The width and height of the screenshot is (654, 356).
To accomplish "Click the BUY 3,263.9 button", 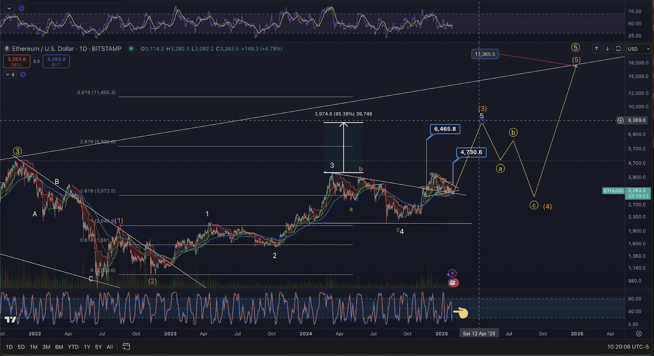I will click(x=56, y=61).
